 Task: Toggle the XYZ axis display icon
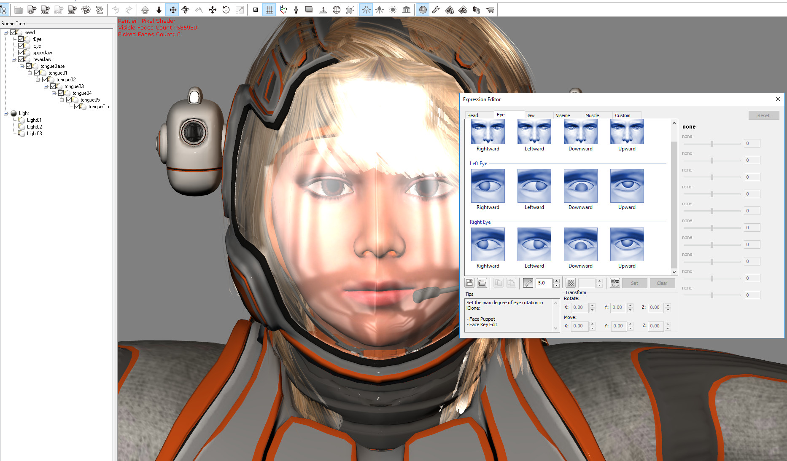(283, 10)
